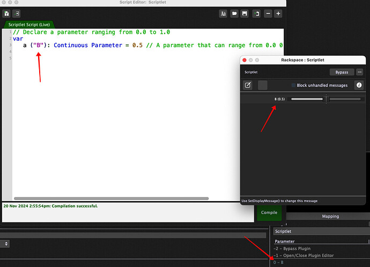
Task: Click the "Compilation successful" log message
Action: (75, 206)
